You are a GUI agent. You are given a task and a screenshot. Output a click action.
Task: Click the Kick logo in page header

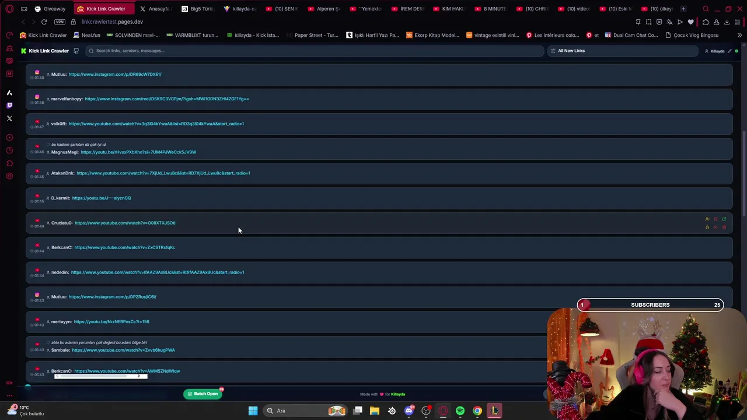click(x=23, y=51)
